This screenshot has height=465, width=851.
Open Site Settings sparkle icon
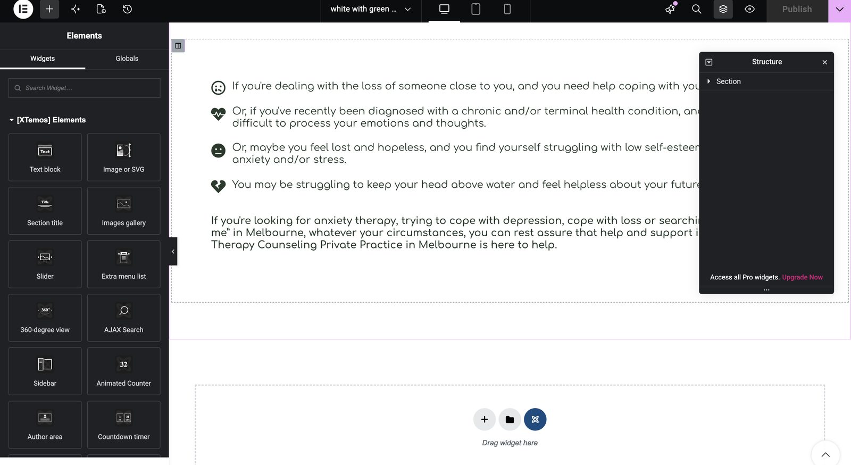(x=75, y=9)
